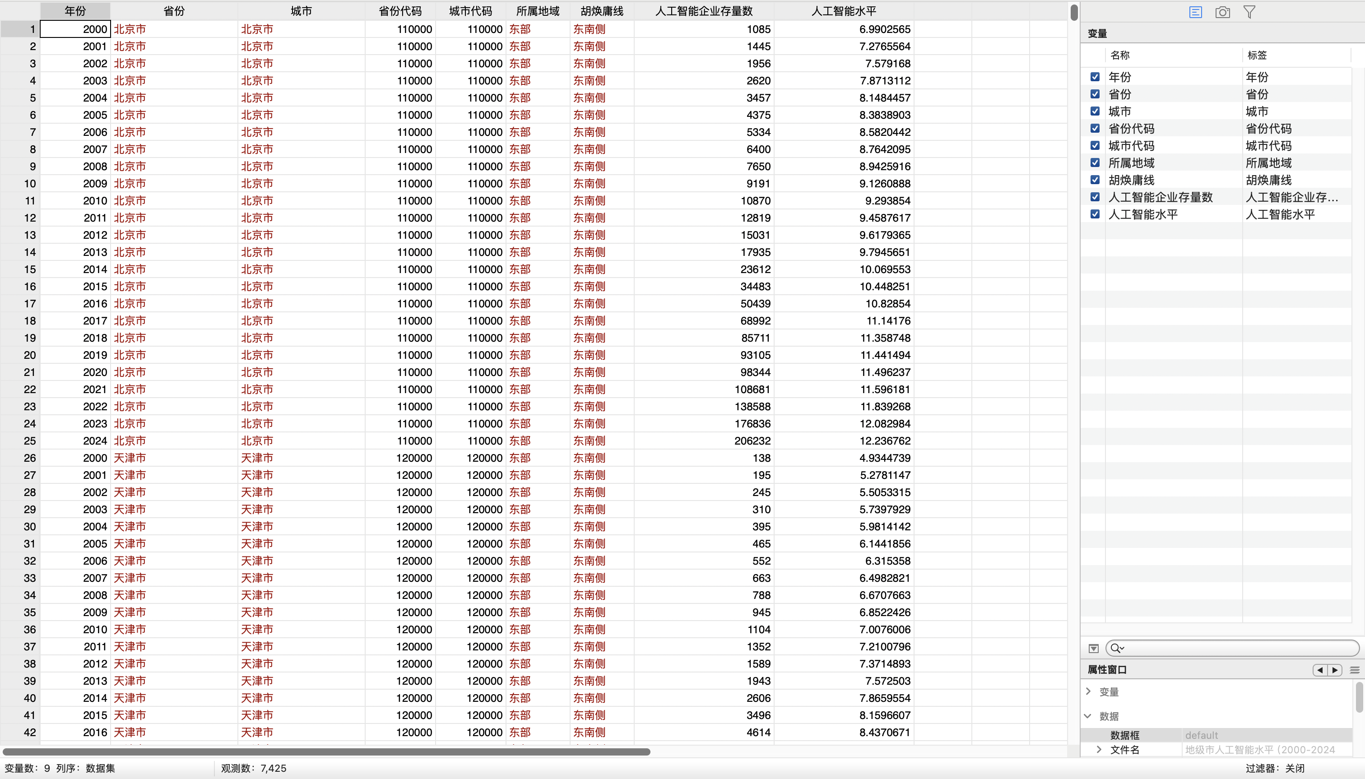This screenshot has height=779, width=1365.
Task: Click the horizontal scrollbar below data grid
Action: pos(326,752)
